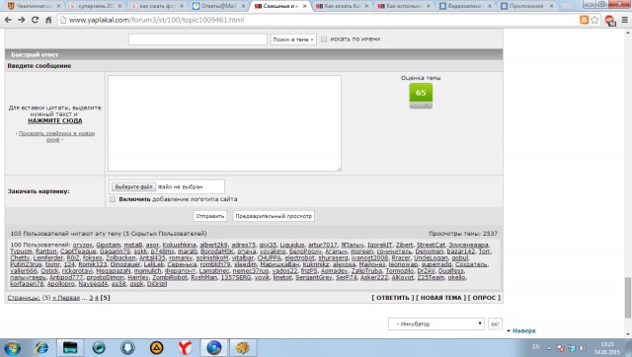Viewport: 632px width, 357px height.
Task: Click the EN language indicator in tray
Action: tap(535, 347)
